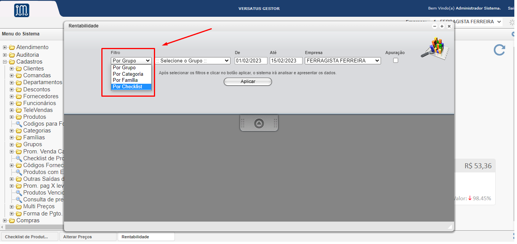Click the collapse panel up-arrow handle
517x244 pixels.
click(x=259, y=123)
